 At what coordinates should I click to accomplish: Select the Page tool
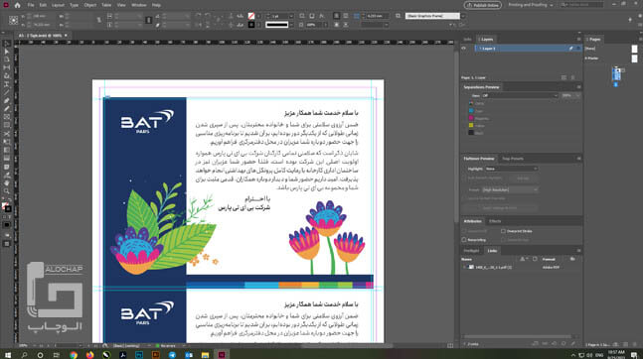click(7, 60)
